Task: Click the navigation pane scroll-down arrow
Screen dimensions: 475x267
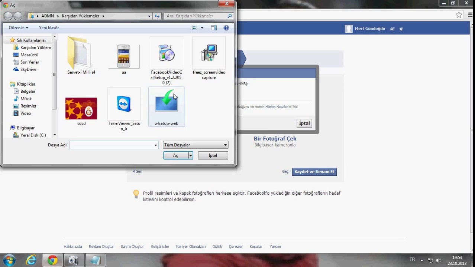Action: (x=55, y=135)
